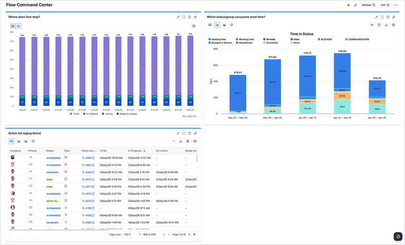405x245 pixels.
Task: Open the Page size 100 dropdown
Action: click(x=128, y=234)
